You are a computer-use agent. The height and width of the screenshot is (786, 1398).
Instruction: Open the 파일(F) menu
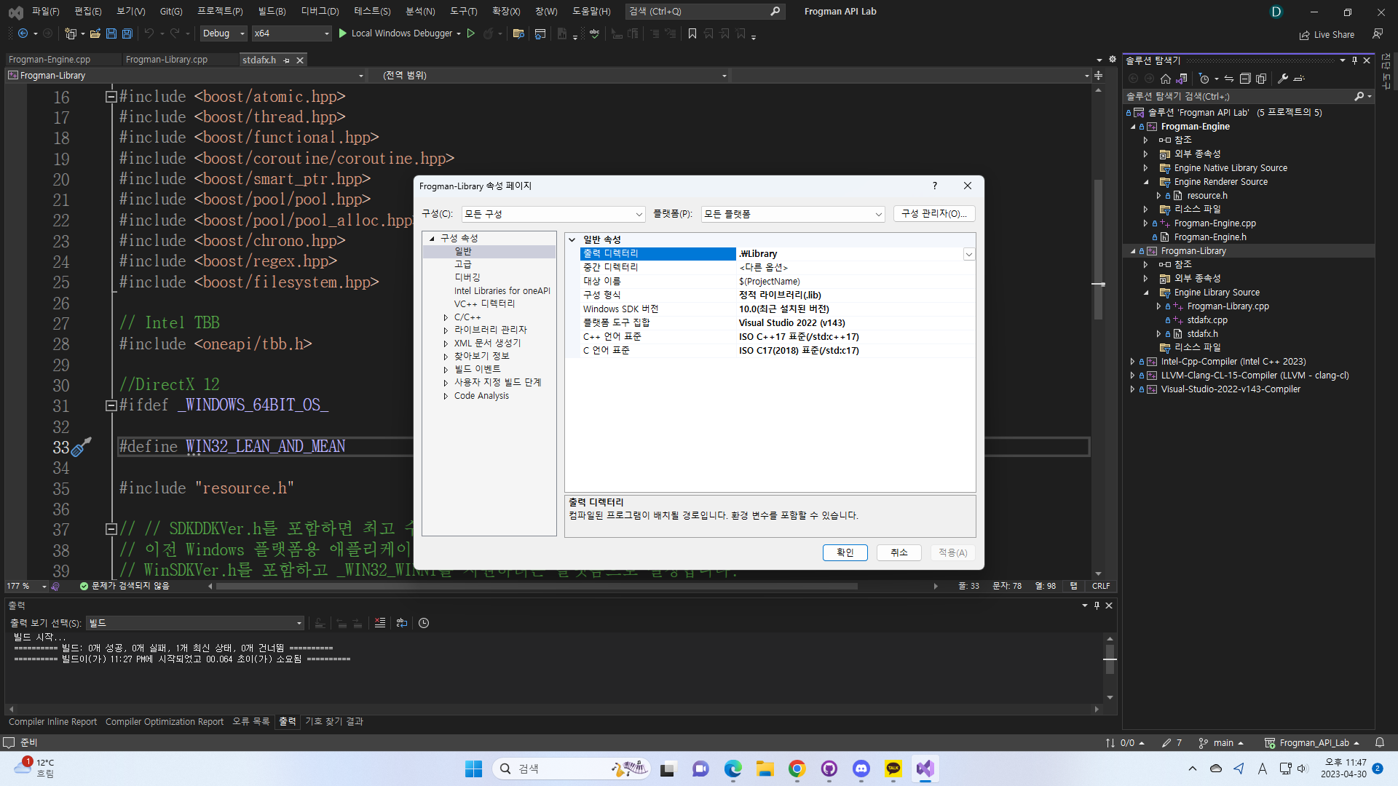[x=45, y=11]
